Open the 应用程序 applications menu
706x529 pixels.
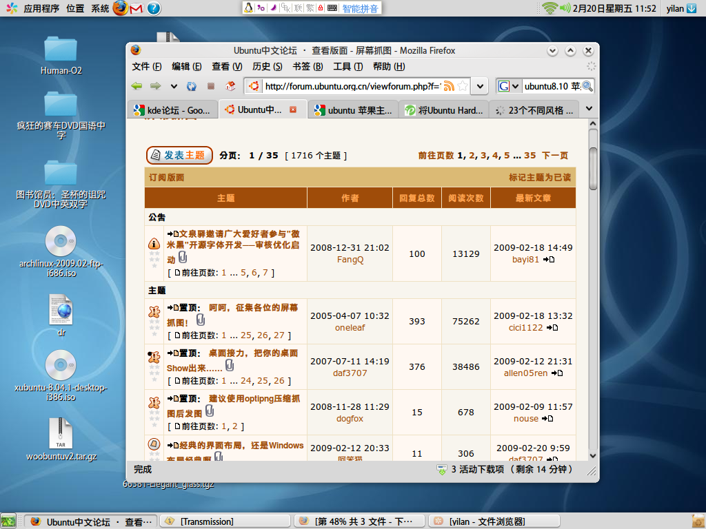click(41, 8)
